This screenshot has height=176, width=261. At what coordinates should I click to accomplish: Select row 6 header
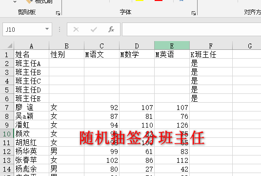pos(7,98)
